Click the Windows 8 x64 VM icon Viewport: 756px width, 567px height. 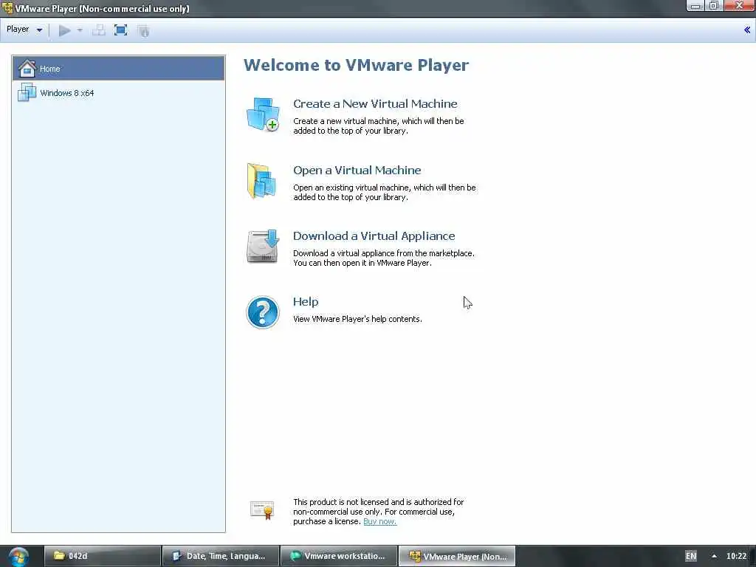tap(27, 92)
